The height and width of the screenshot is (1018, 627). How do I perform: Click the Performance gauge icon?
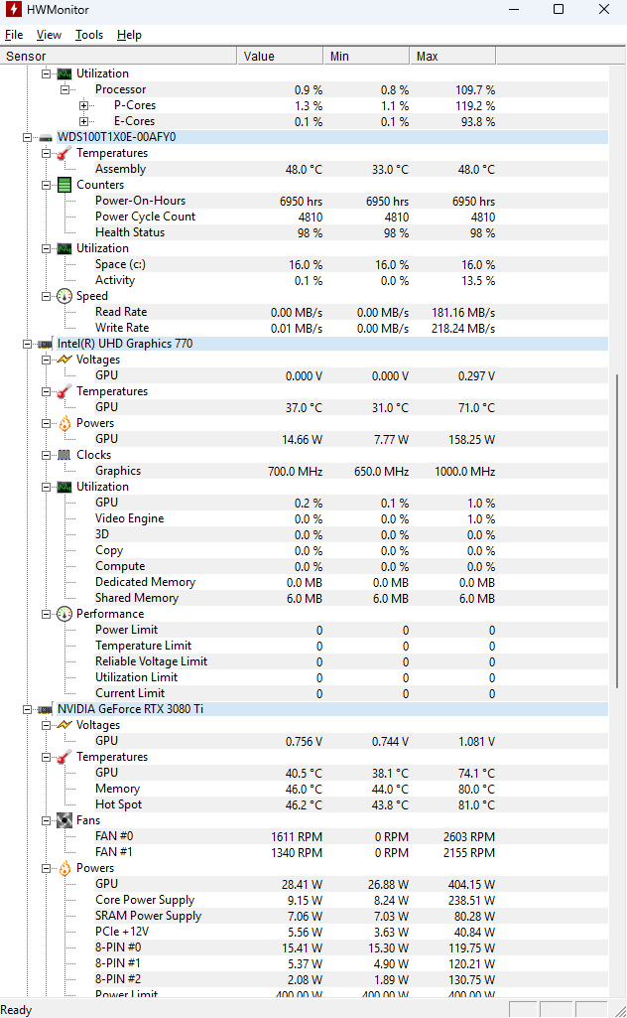(x=64, y=614)
